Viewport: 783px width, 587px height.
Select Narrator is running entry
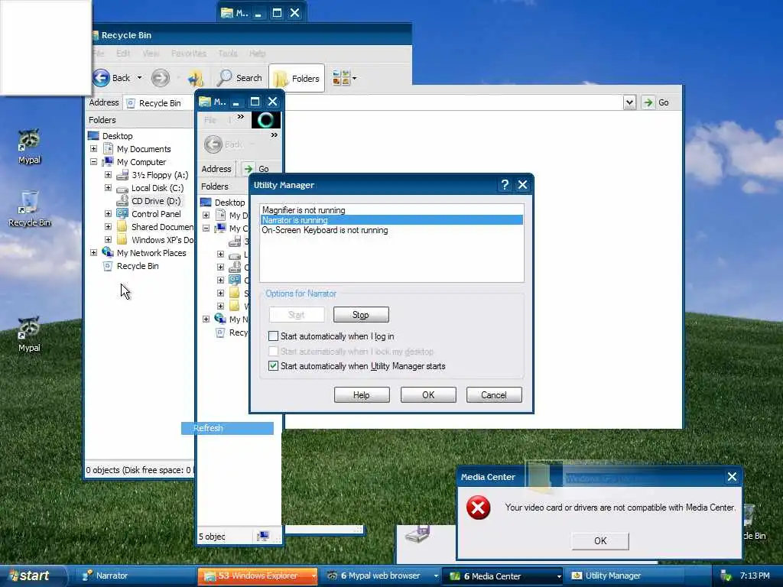392,220
